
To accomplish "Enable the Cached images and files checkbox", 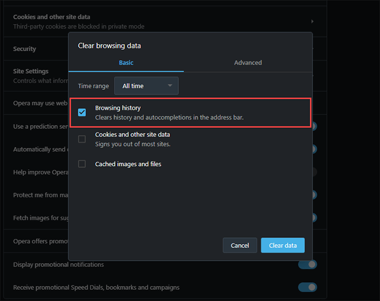I will point(82,164).
